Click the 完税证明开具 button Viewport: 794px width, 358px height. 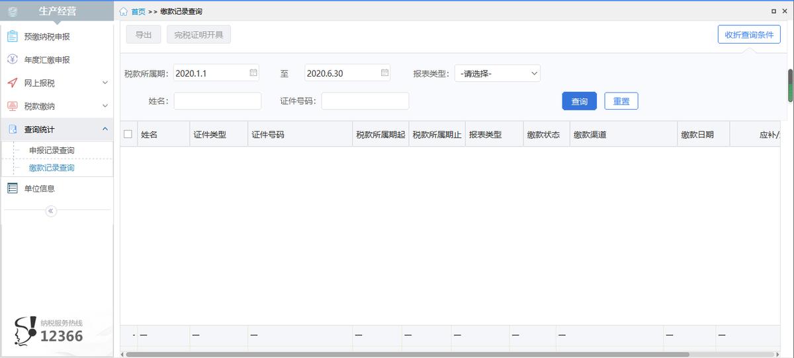(x=198, y=34)
